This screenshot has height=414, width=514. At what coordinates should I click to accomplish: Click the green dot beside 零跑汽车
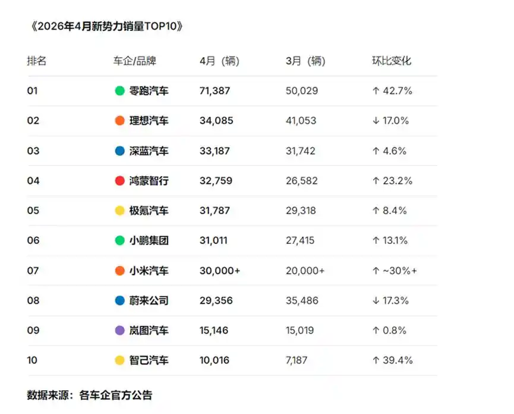tap(119, 90)
